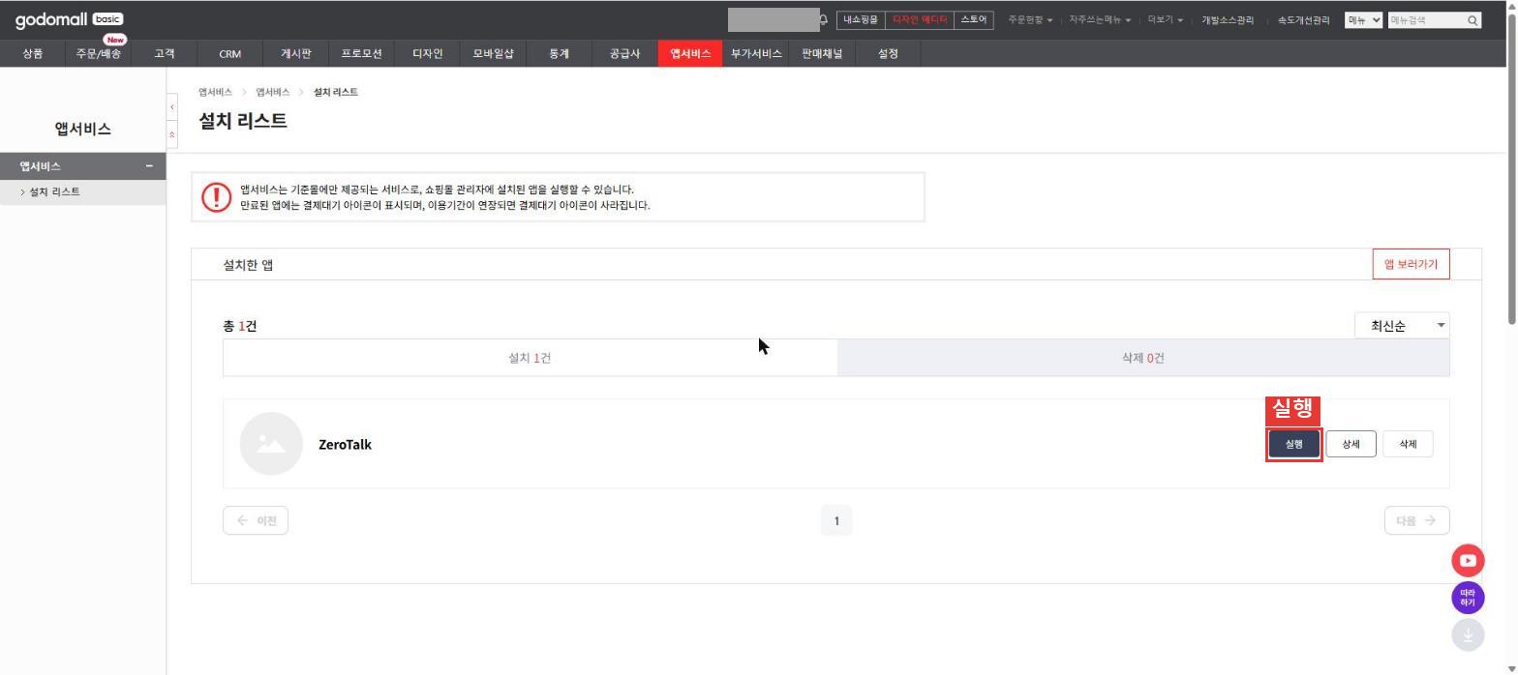The image size is (1518, 675).
Task: Click the grey download floating button
Action: [x=1468, y=634]
